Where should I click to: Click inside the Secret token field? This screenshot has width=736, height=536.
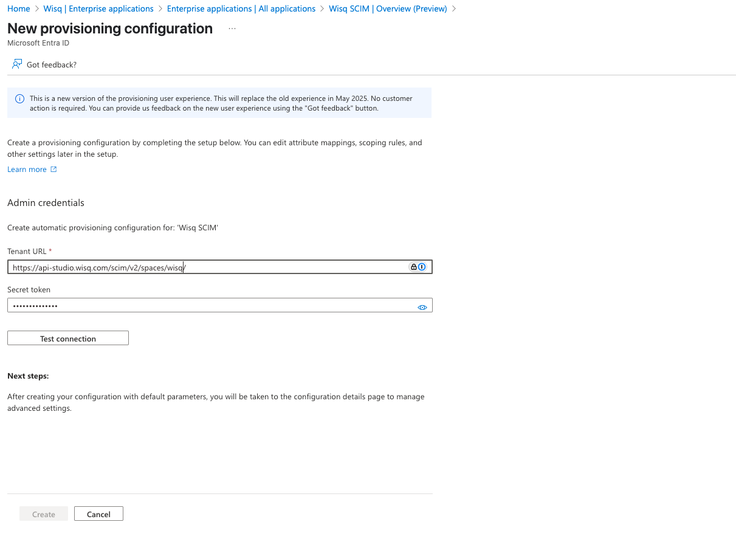click(x=207, y=306)
